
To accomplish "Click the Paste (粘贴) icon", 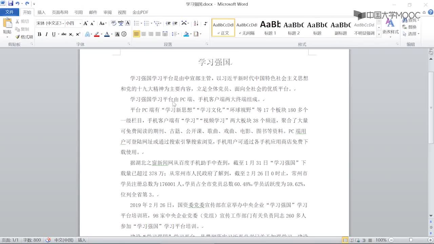I will click(x=7, y=24).
